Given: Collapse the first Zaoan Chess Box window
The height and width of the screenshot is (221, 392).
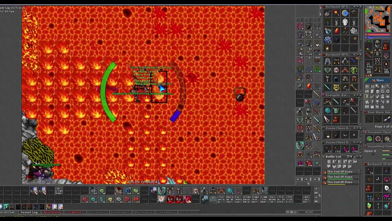Looking at the screenshot, I should 358,128.
